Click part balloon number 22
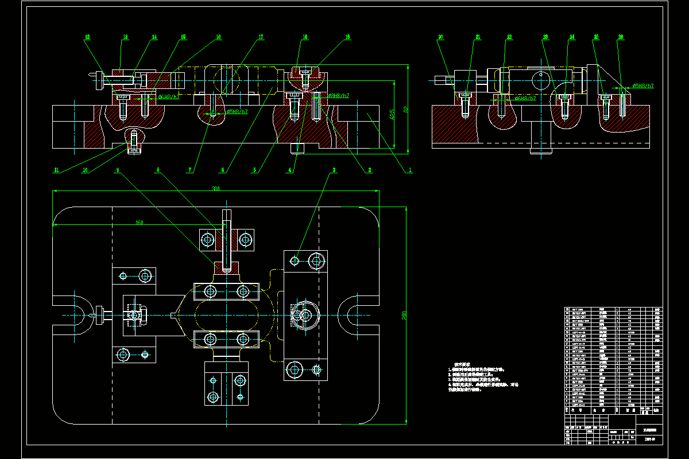The width and height of the screenshot is (689, 459). point(509,37)
